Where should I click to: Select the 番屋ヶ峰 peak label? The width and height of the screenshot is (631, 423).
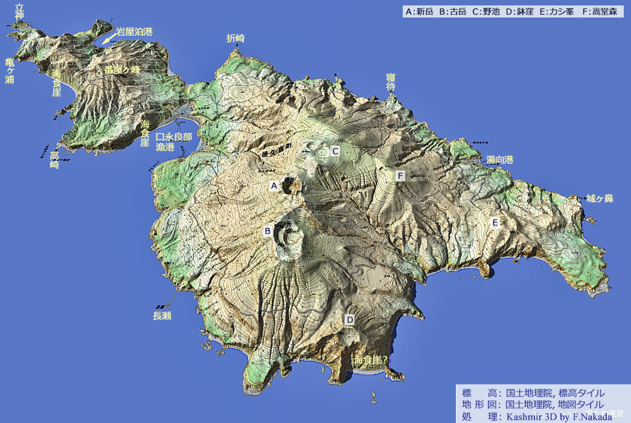pyautogui.click(x=123, y=69)
